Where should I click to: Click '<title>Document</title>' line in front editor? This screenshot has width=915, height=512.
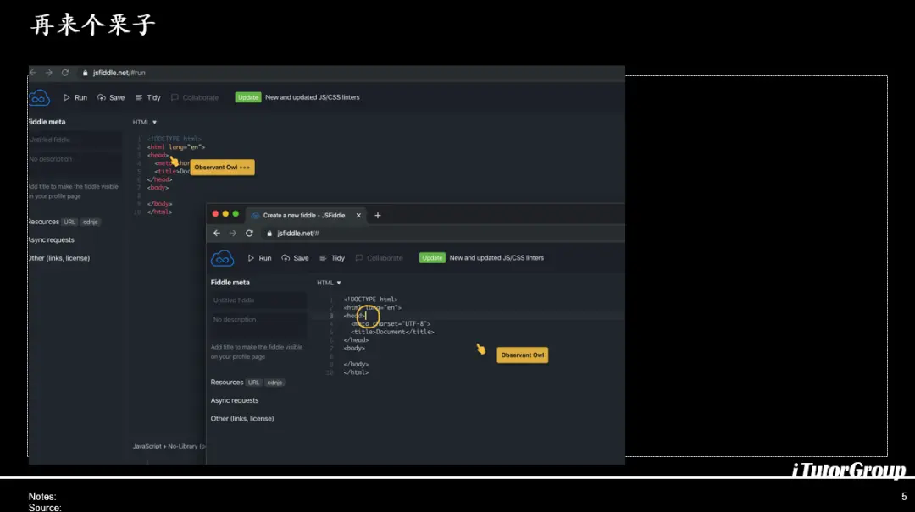click(x=392, y=332)
